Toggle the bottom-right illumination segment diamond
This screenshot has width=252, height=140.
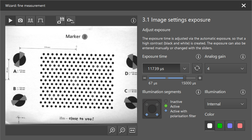pos(157,115)
